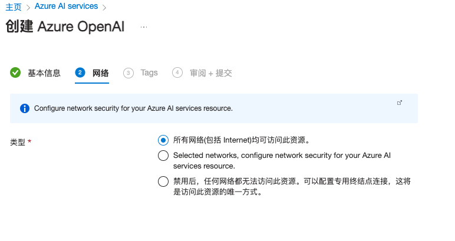The height and width of the screenshot is (241, 455).
Task: Click the chevron after Azure AI services
Action: 104,7
